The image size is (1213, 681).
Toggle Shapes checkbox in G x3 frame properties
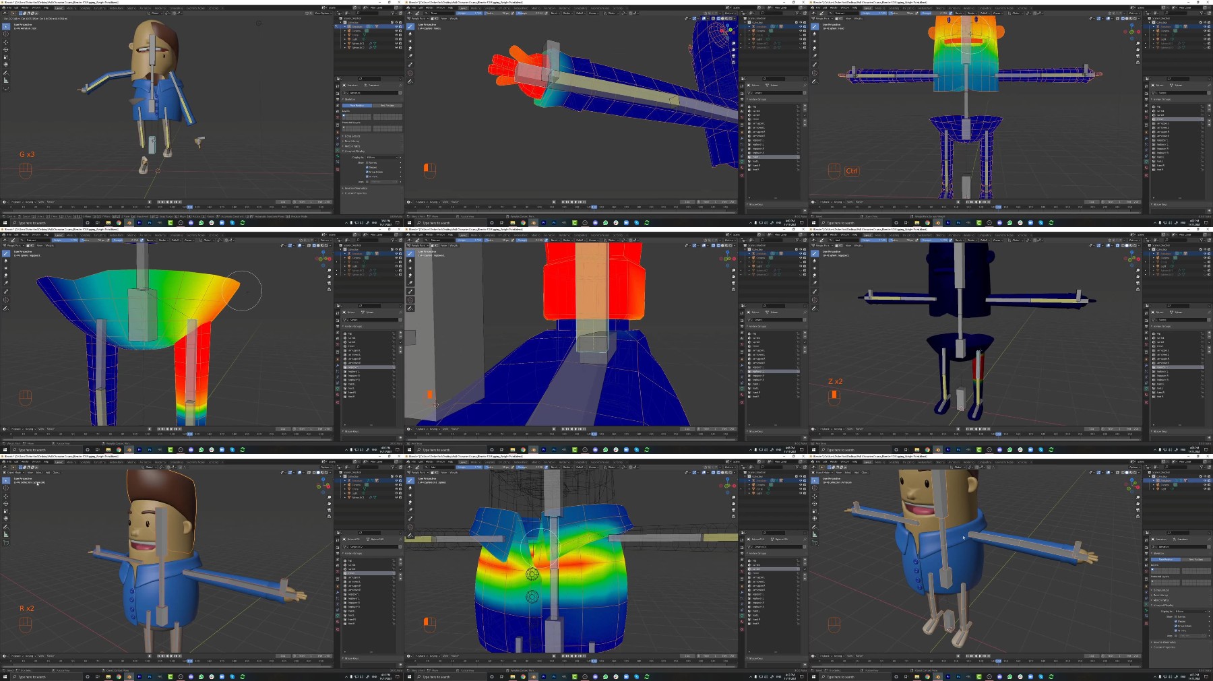[x=367, y=167]
